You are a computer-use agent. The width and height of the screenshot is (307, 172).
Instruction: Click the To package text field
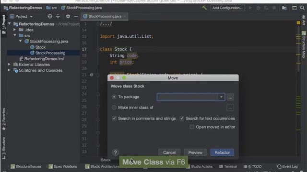click(188, 97)
